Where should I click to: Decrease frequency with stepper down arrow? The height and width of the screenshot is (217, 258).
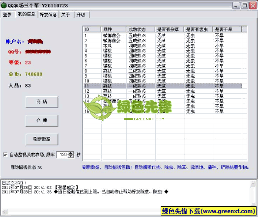(71, 156)
